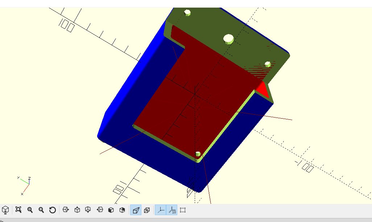
Task: Click the large white peg on model top
Action: click(x=229, y=39)
